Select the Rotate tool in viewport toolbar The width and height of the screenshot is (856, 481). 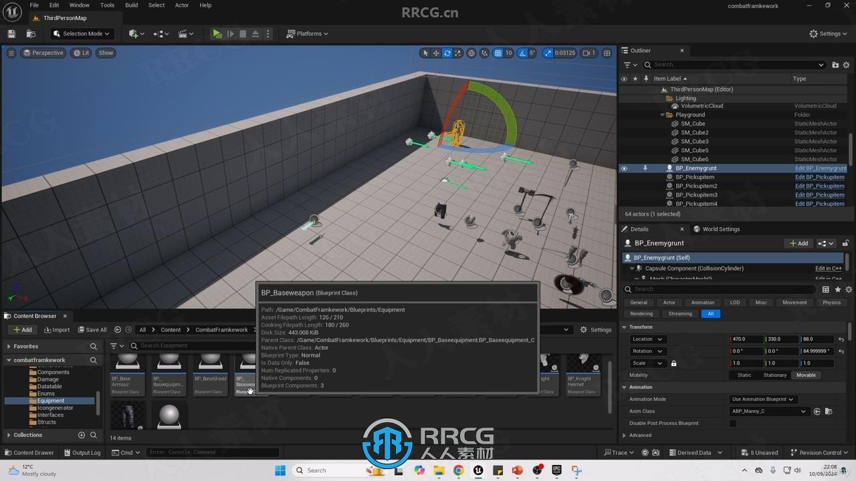[447, 53]
